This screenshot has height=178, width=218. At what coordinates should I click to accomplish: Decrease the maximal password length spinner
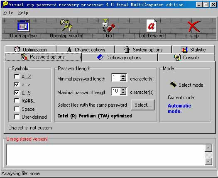(x=123, y=93)
